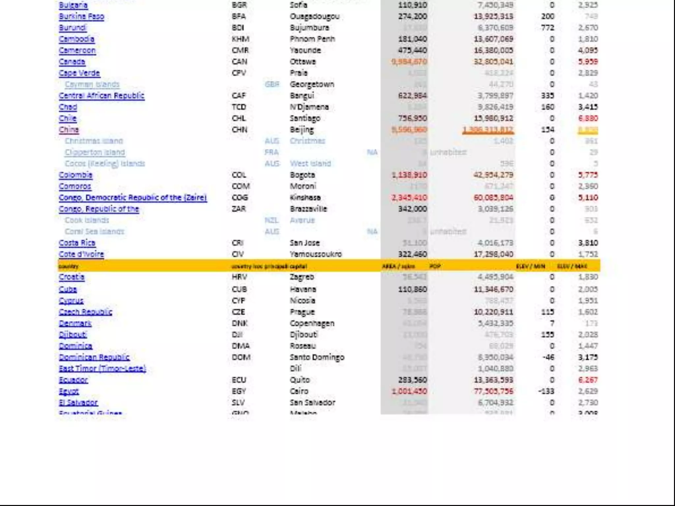675x506 pixels.
Task: Select the Beijing capital cell
Action: click(x=302, y=130)
